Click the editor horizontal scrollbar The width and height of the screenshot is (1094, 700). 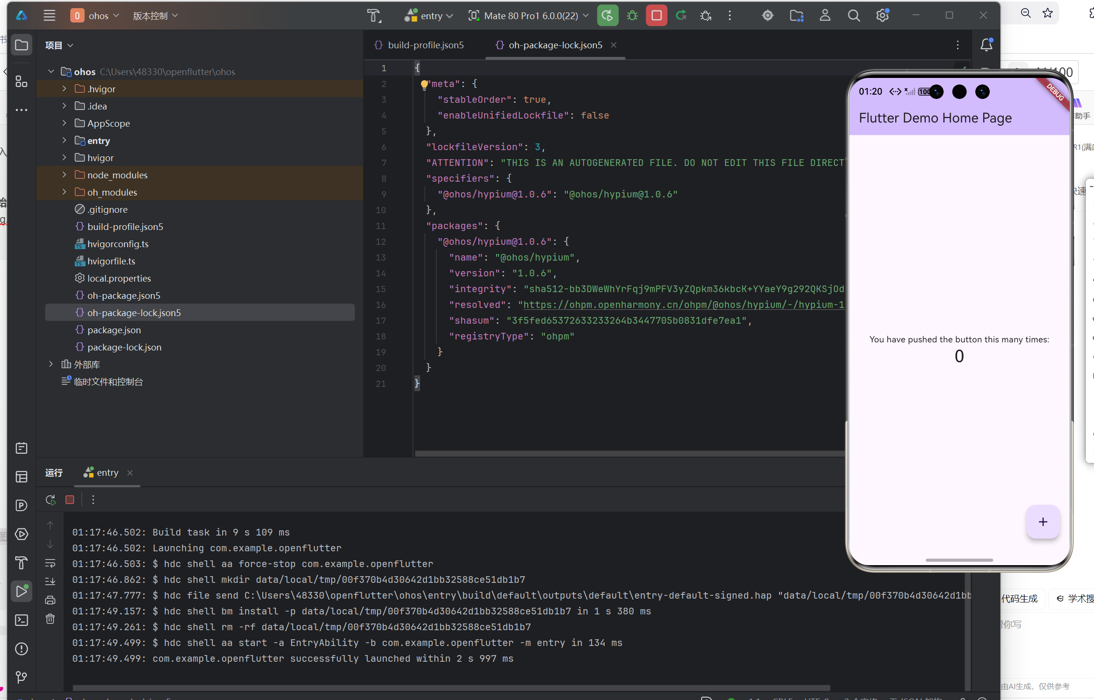click(x=621, y=453)
